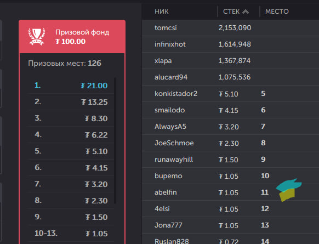Select the xlapa player row
Screen dimensions: 319x244
(230, 61)
